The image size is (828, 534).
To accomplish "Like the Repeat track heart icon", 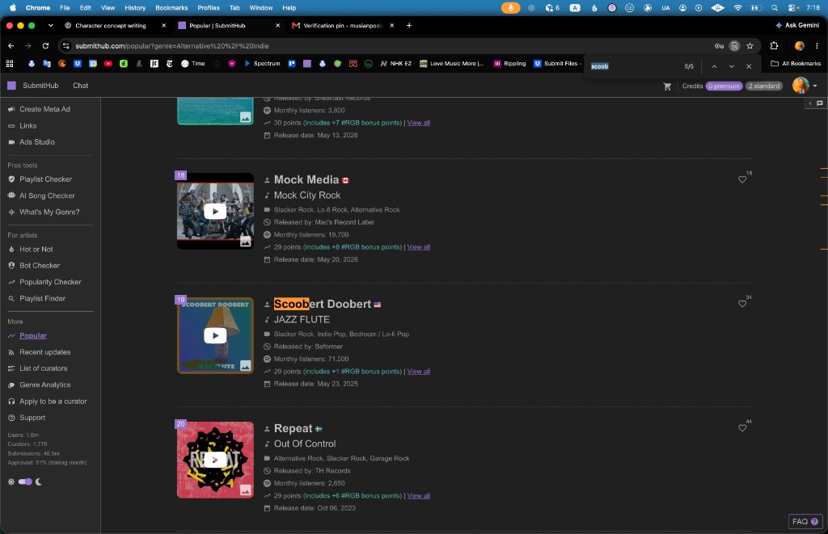I will point(742,428).
